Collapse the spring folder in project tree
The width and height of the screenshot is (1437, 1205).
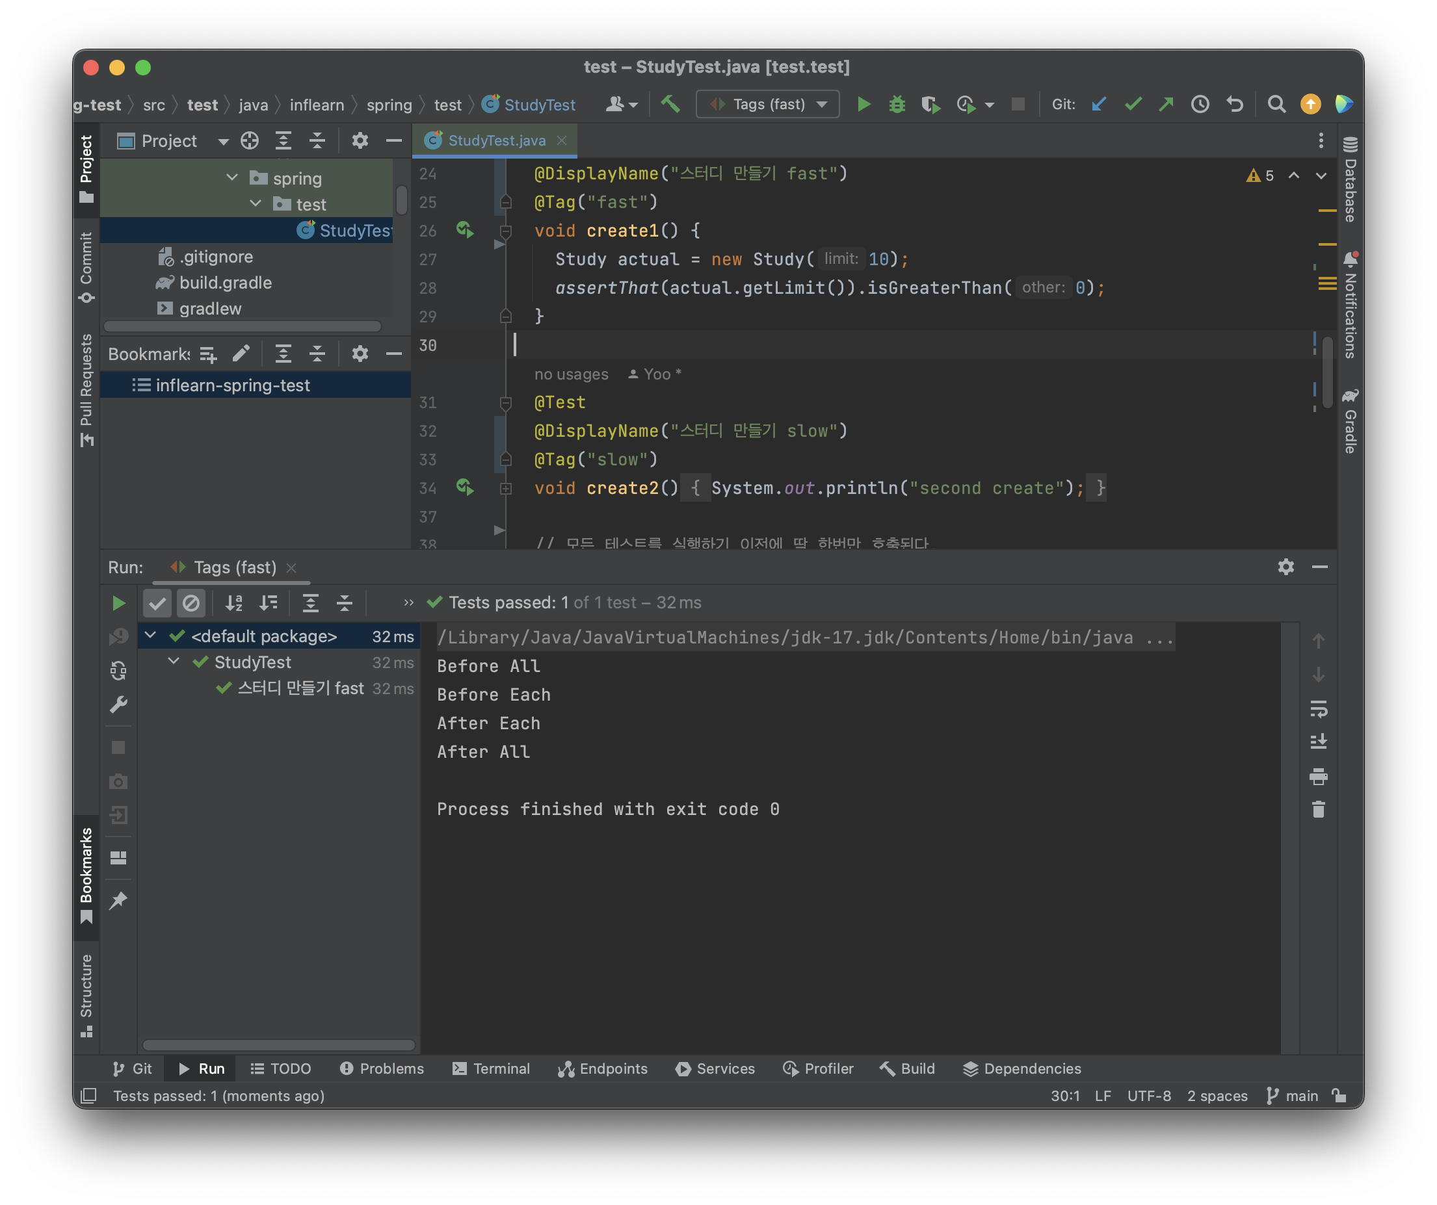pyautogui.click(x=232, y=178)
